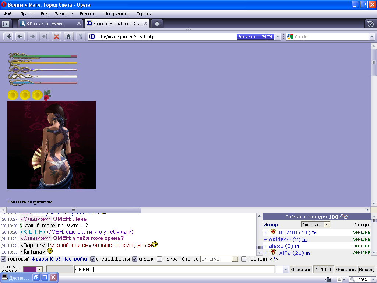Go back with the left arrow button
The image size is (377, 283).
(x=20, y=36)
